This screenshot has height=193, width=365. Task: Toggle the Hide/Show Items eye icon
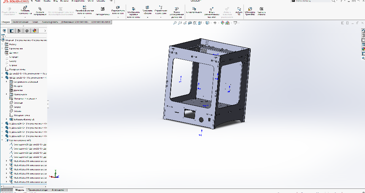[x=215, y=23]
